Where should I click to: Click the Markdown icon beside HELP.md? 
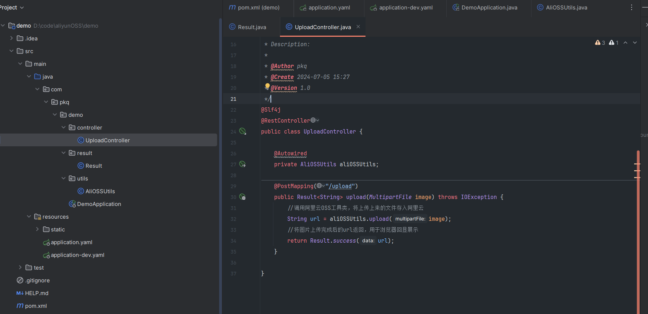click(20, 293)
